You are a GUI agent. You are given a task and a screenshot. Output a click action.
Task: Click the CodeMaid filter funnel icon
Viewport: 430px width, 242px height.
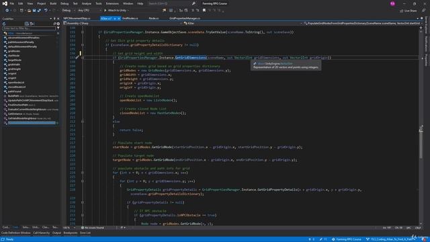58,28
